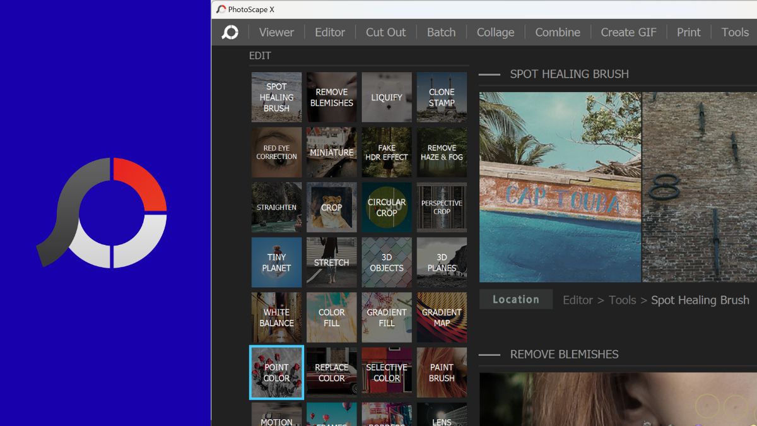This screenshot has height=426, width=757.
Task: Click the Remove Blemishes preview photo
Action: (618, 399)
